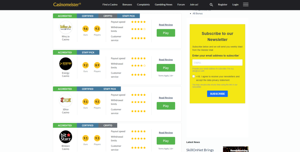Open the hamburger menu icon
This screenshot has height=152, width=300.
[x=246, y=5]
